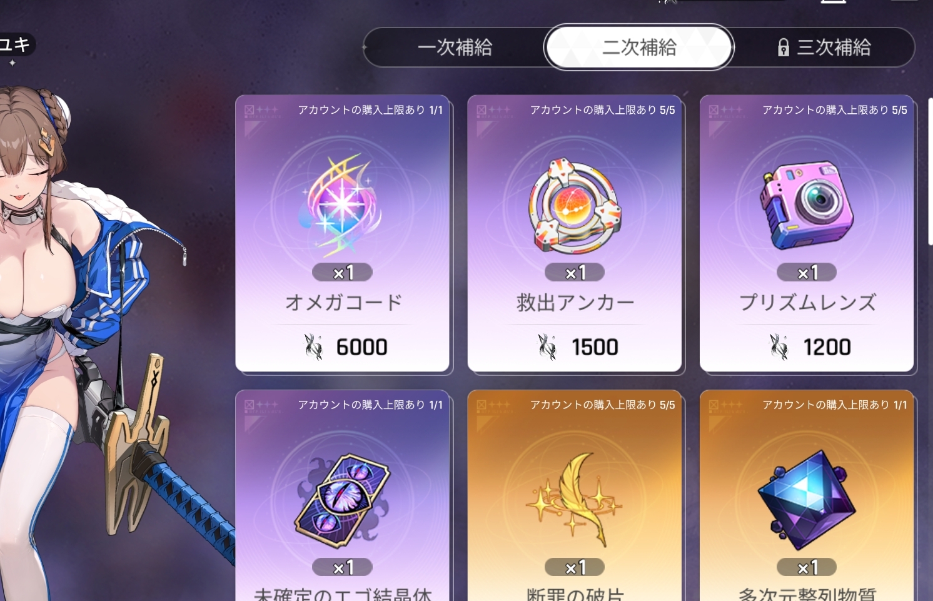Click the shop list scrollbar
Image resolution: width=933 pixels, height=601 pixels.
coord(930,171)
